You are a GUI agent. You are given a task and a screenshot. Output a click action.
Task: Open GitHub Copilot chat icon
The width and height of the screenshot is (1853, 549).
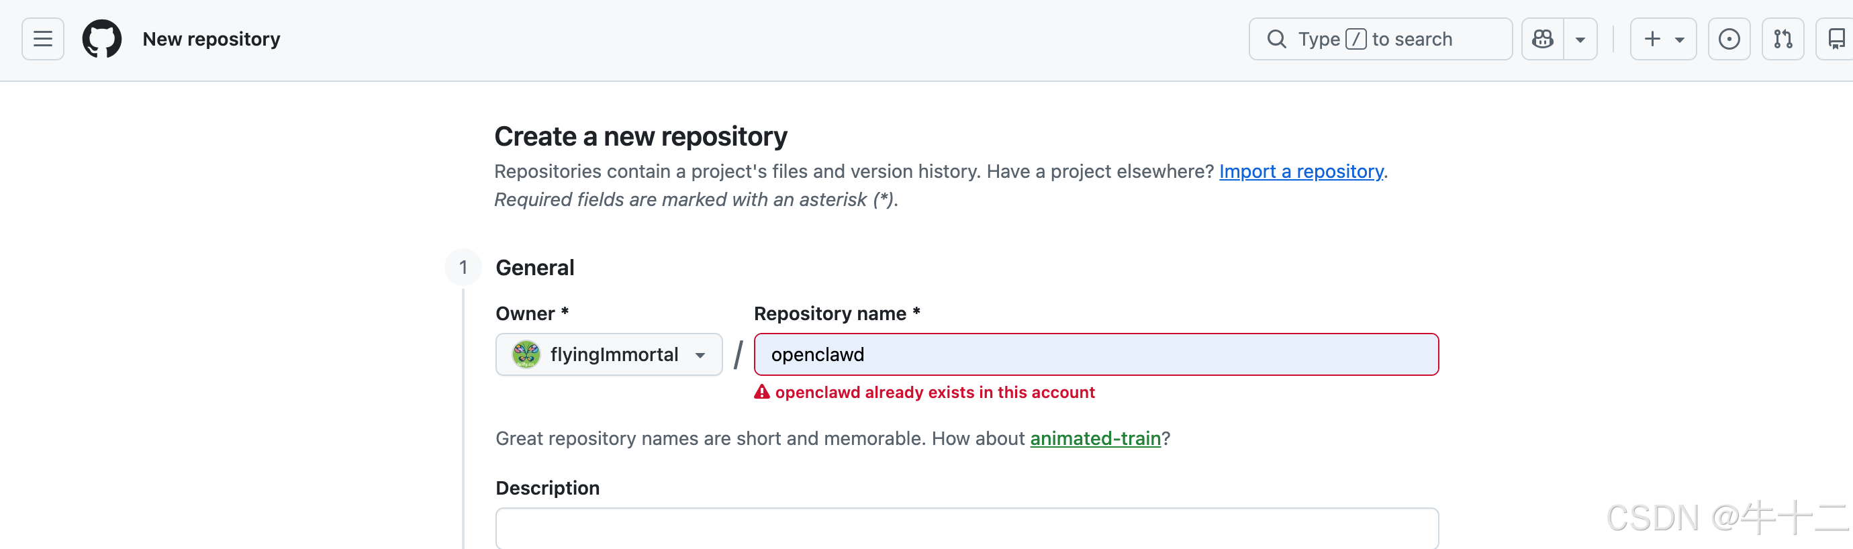(1542, 39)
